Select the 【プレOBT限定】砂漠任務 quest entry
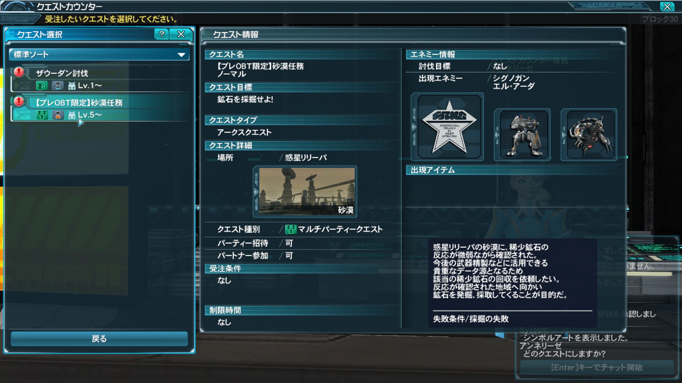682x383 pixels. pyautogui.click(x=101, y=109)
